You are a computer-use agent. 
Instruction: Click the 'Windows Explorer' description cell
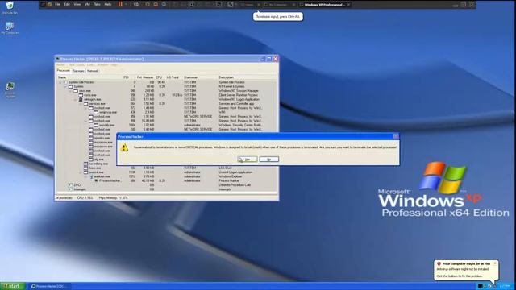(231, 176)
